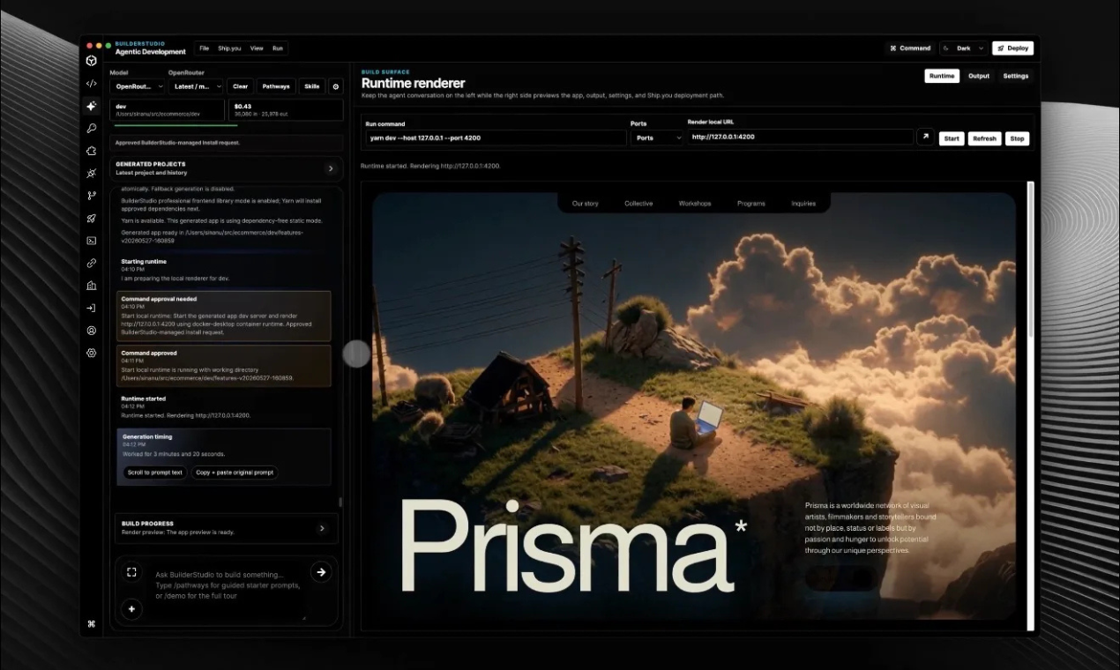Screen dimensions: 1120x670
Task: Select the sparkles agent sidebar icon
Action: 91,106
